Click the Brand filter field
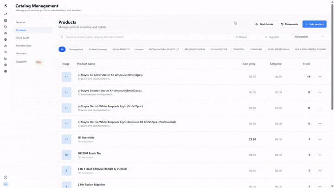 click(248, 37)
